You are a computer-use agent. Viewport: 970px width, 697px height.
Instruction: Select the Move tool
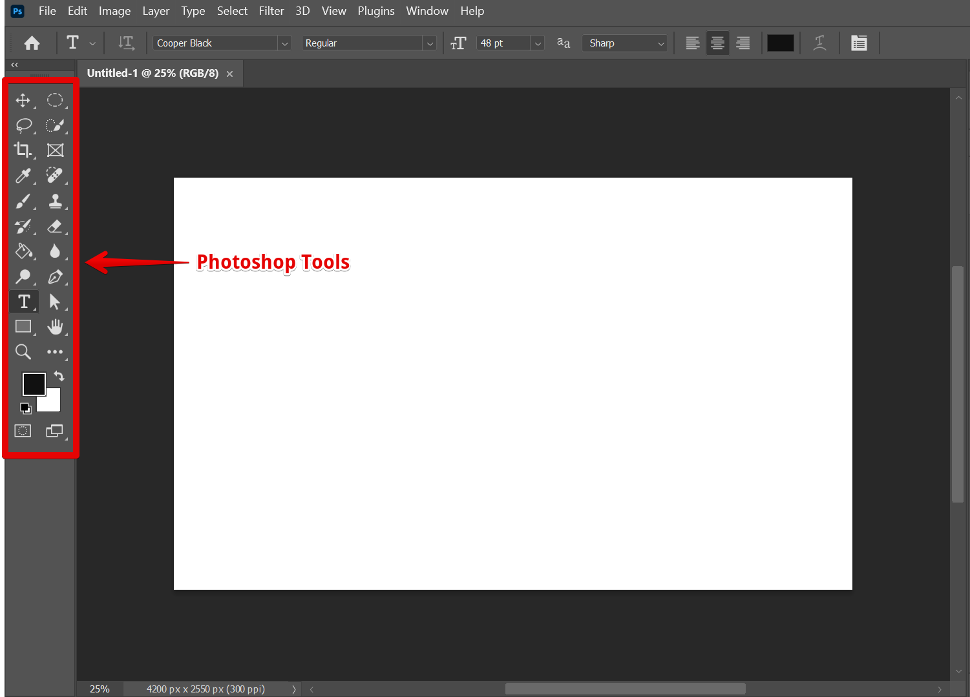(x=23, y=101)
